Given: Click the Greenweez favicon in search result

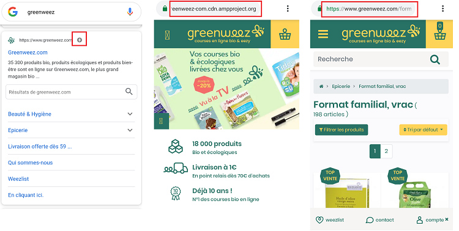Looking at the screenshot, I should (x=12, y=40).
